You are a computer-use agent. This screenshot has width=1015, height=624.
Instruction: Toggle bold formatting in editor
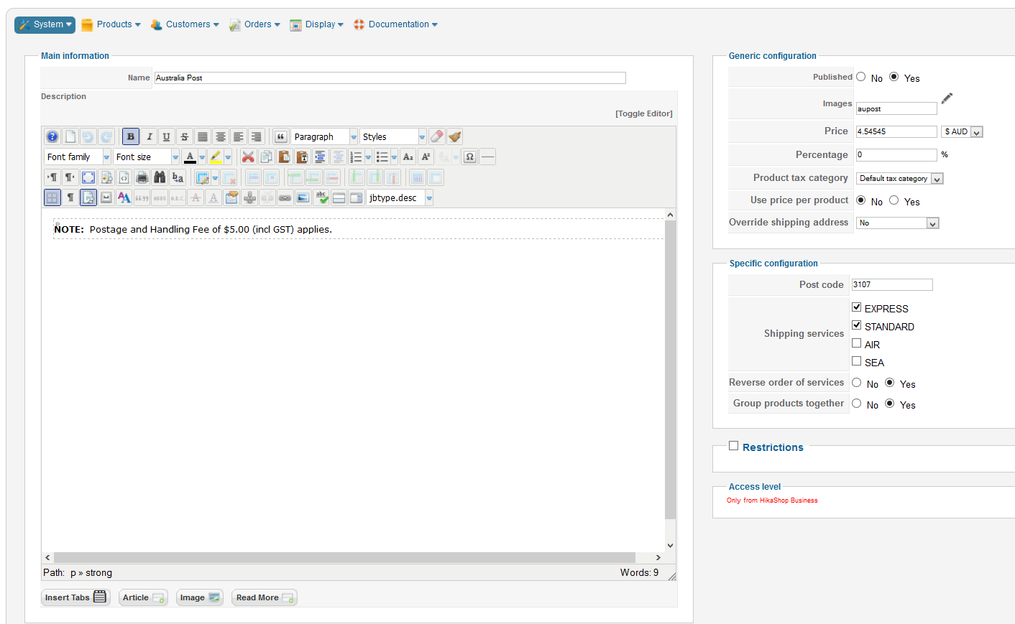131,136
